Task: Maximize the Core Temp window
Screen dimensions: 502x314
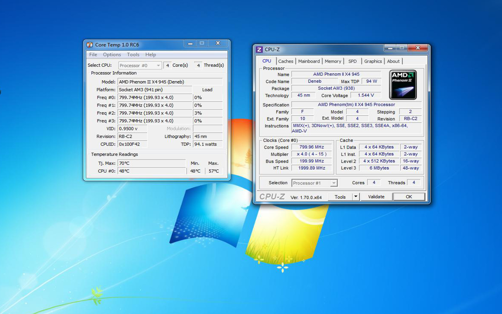Action: (202, 43)
